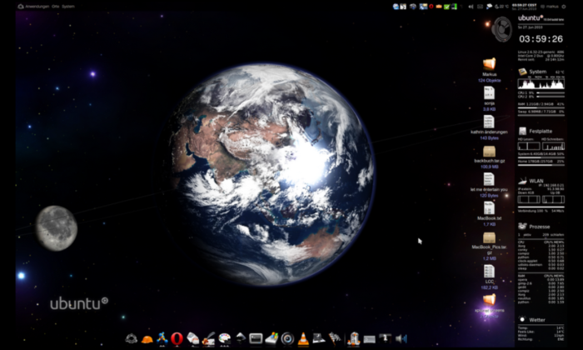Click the laptop dock icon

[319, 338]
